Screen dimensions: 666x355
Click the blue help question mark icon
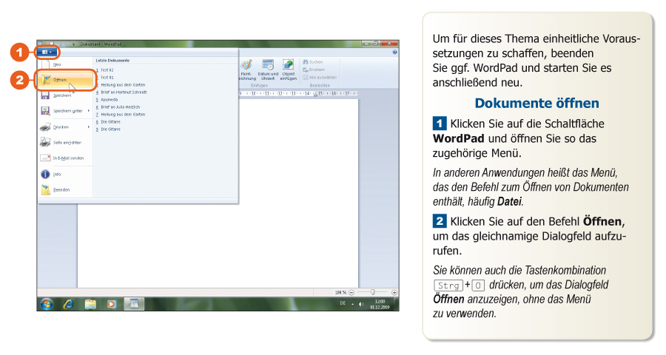394,53
